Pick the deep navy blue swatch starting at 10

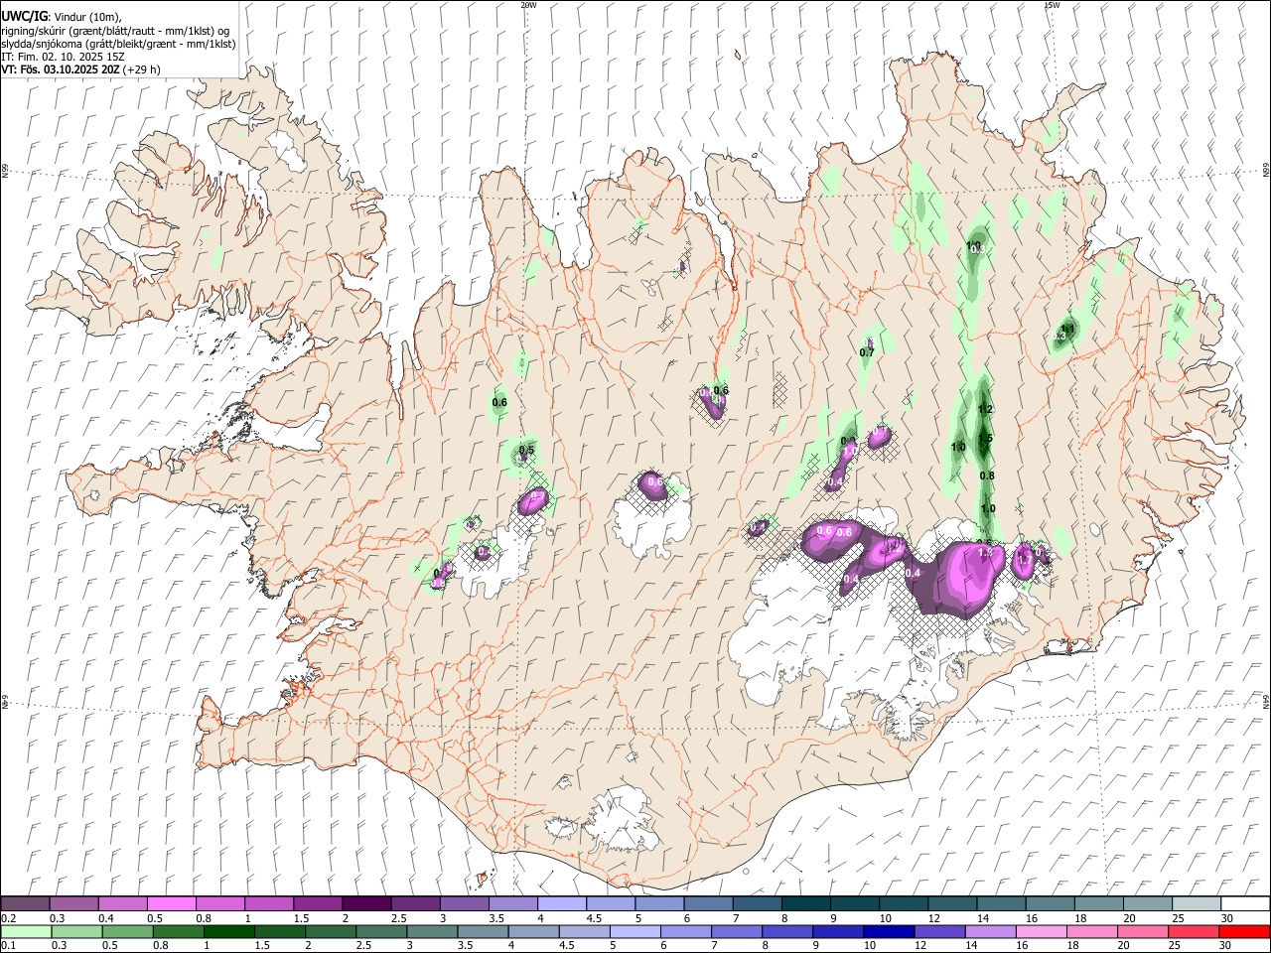click(x=890, y=931)
